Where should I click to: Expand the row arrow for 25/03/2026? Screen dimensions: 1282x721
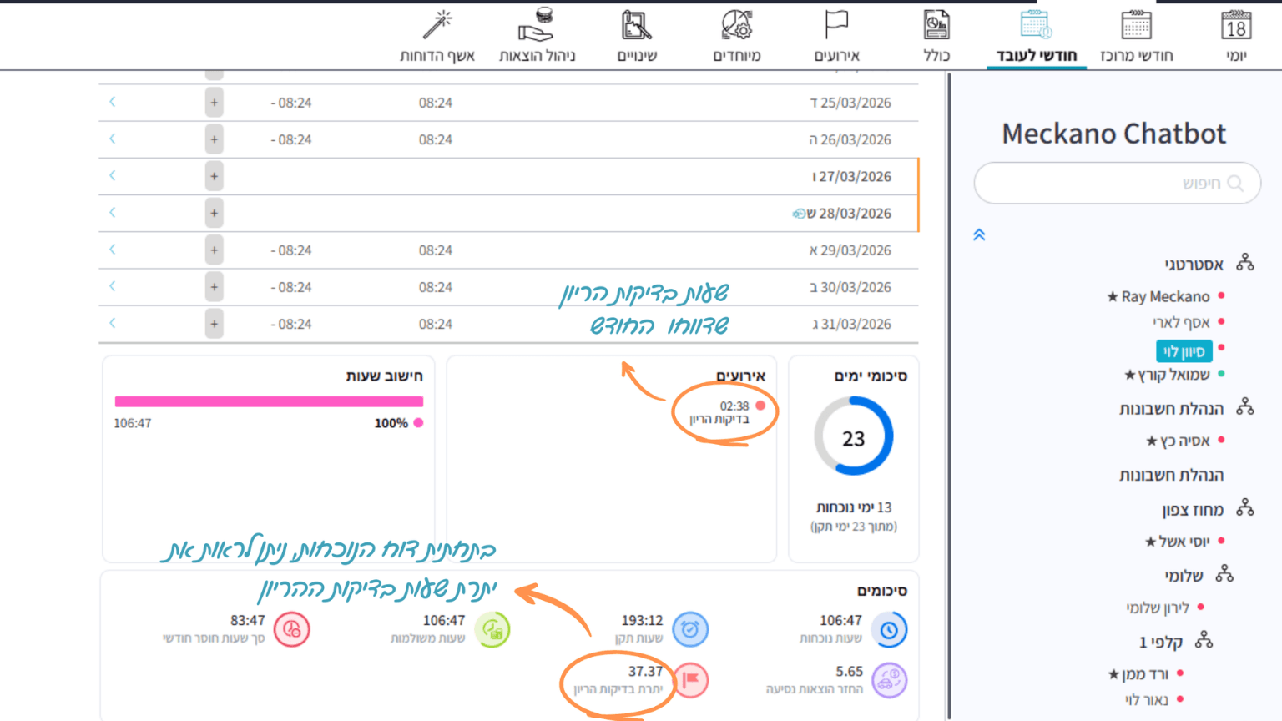[113, 102]
